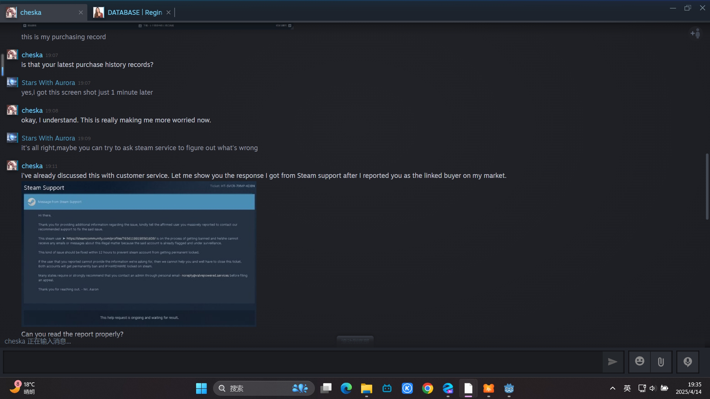Attach a file with paperclip icon
This screenshot has width=710, height=399.
(661, 362)
